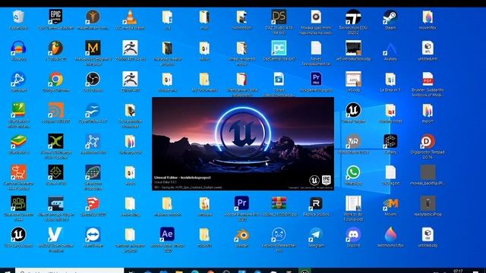Launch the Adobe Premiere Pro shortcut
This screenshot has width=486, height=273.
point(241,203)
